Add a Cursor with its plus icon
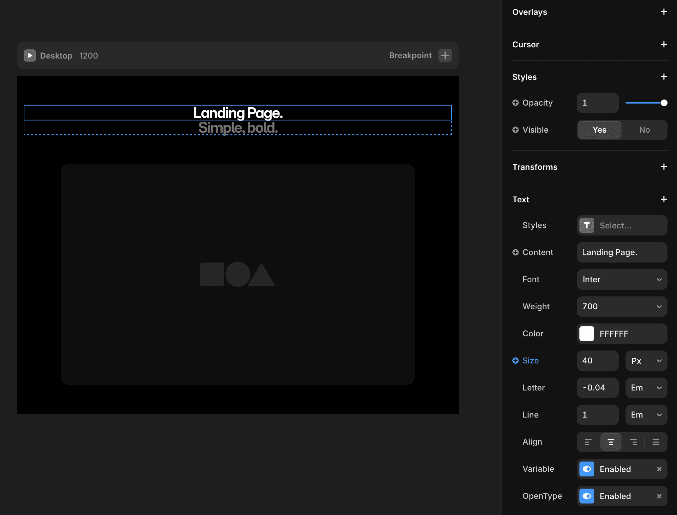 pos(664,44)
